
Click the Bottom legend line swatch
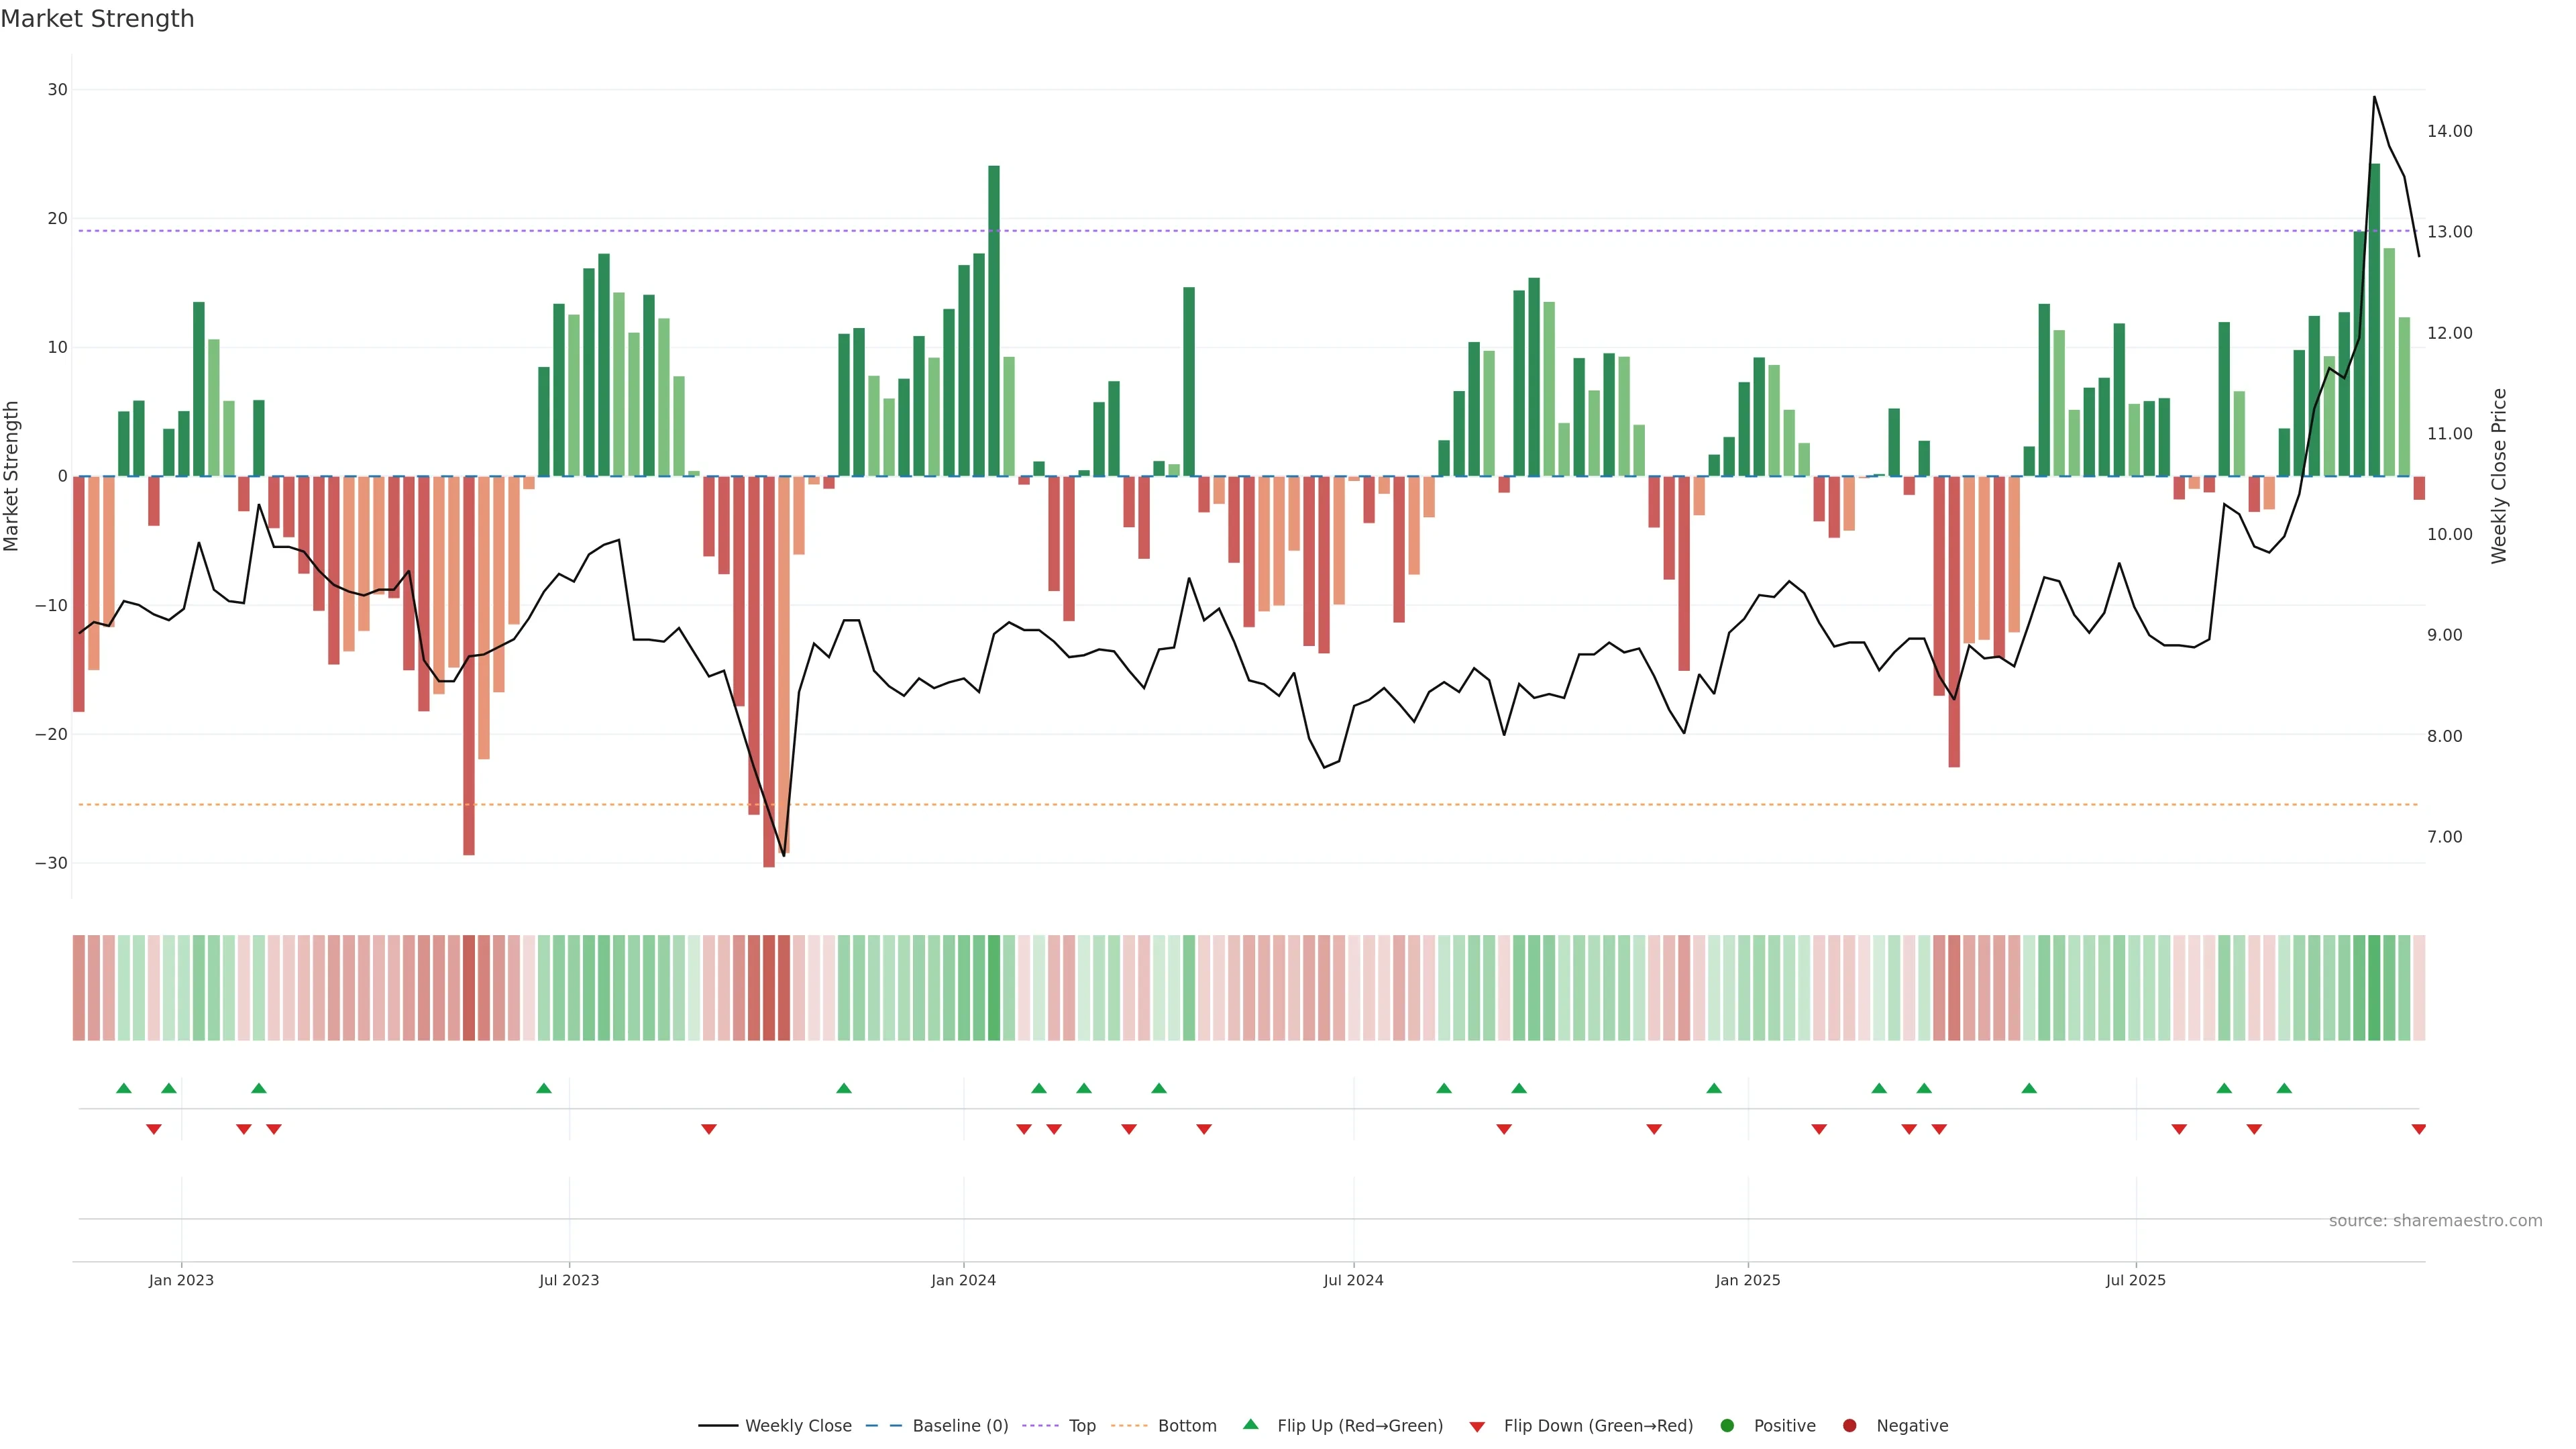click(1129, 1426)
